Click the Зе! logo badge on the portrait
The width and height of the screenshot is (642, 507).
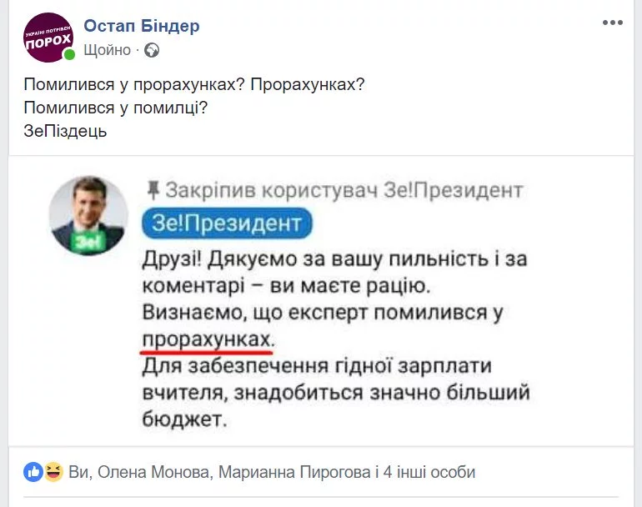click(x=88, y=242)
